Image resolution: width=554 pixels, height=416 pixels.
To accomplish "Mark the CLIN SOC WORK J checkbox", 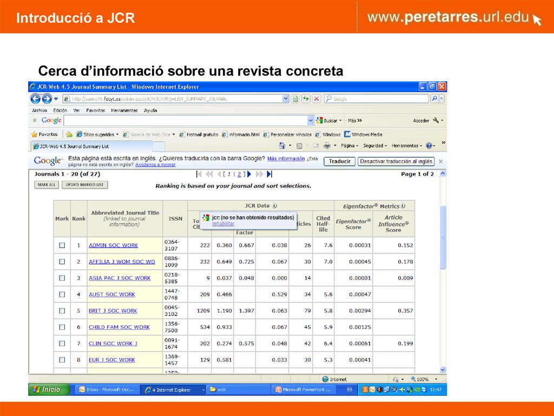I will [62, 343].
